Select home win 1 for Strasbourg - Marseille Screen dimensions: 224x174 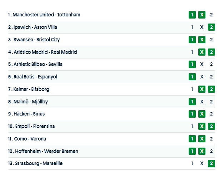[x=192, y=164]
